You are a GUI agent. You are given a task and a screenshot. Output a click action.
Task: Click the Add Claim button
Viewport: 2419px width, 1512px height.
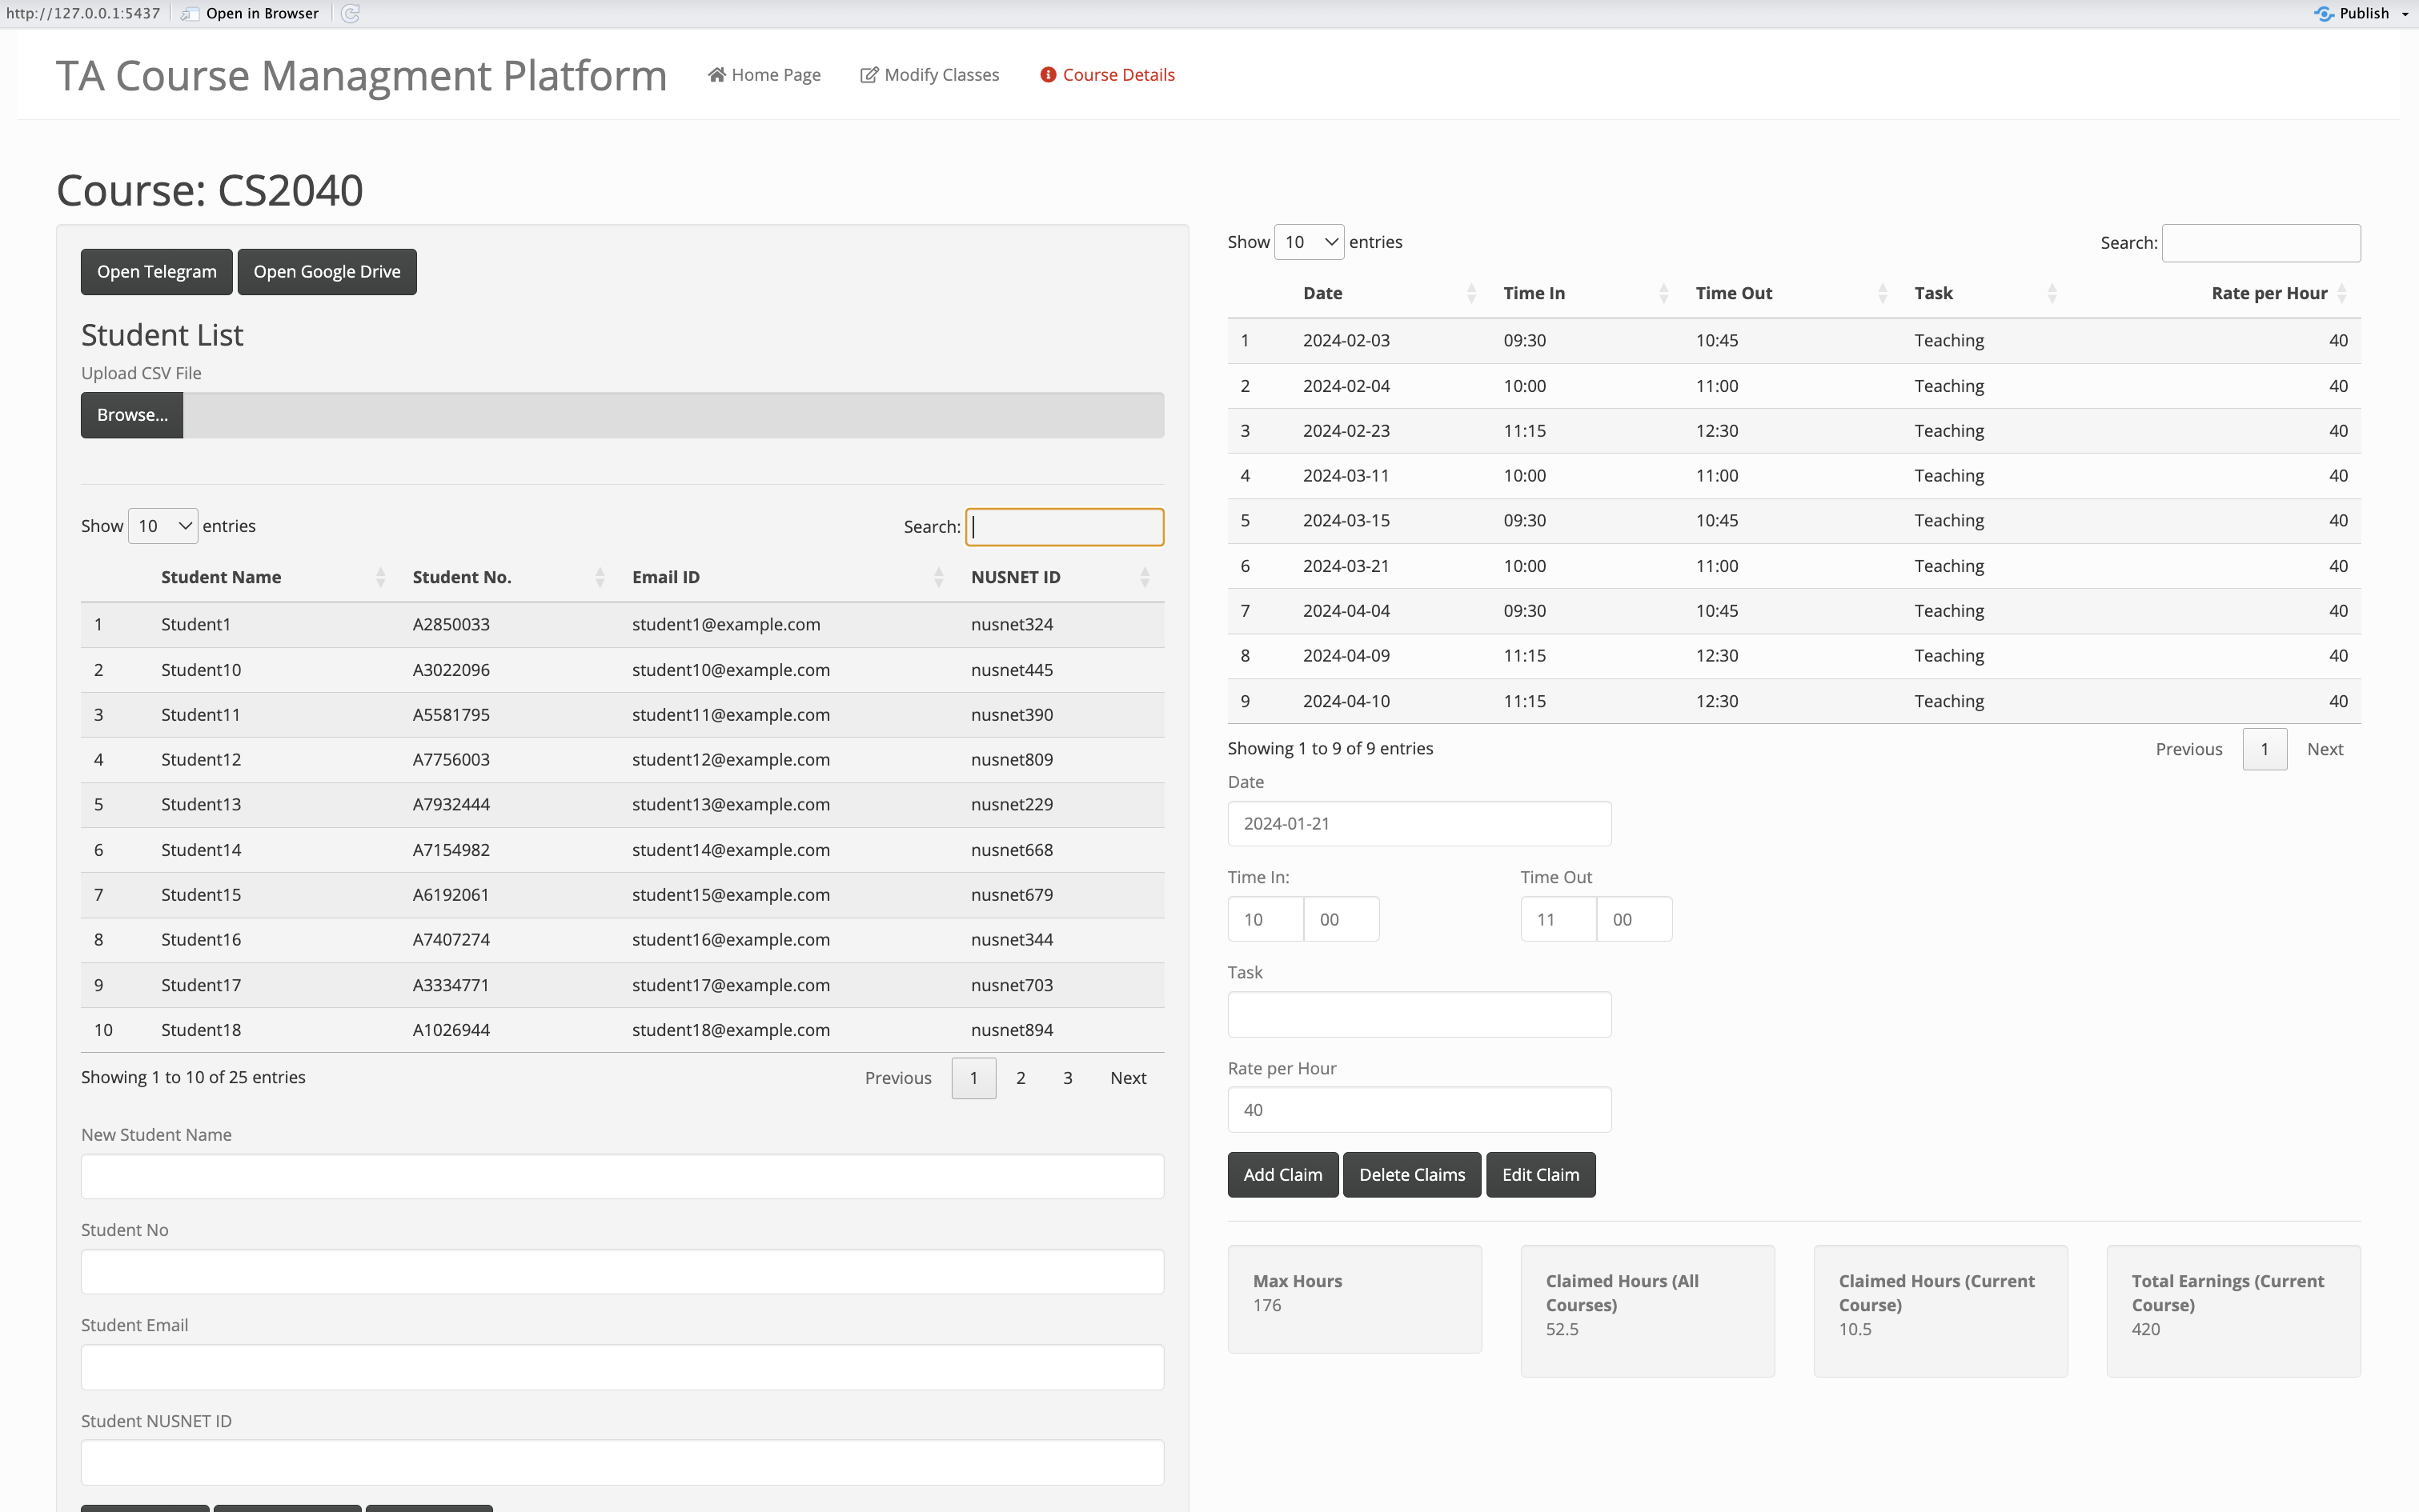pyautogui.click(x=1282, y=1175)
